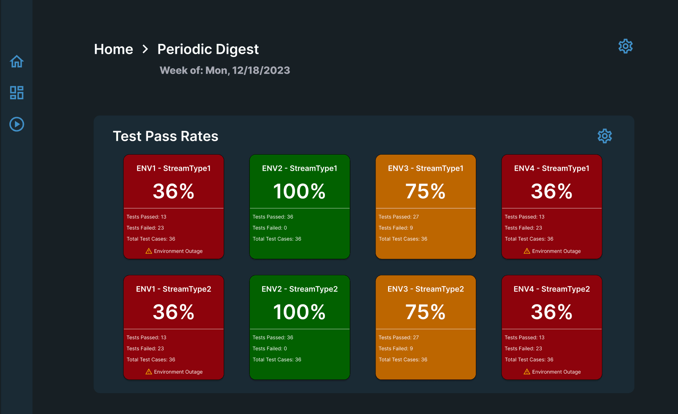Click Environment Outage warning on ENV4 - StreamType1

pos(551,251)
